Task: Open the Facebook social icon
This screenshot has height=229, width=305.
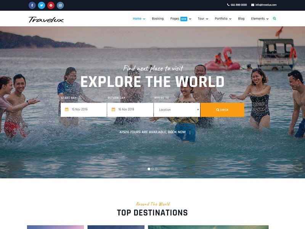Action: pos(32,5)
